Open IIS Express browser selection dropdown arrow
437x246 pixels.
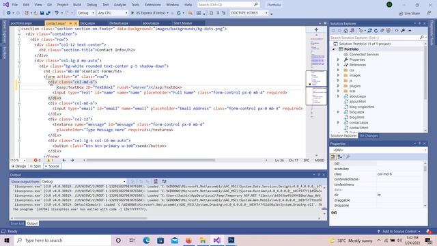(167, 13)
